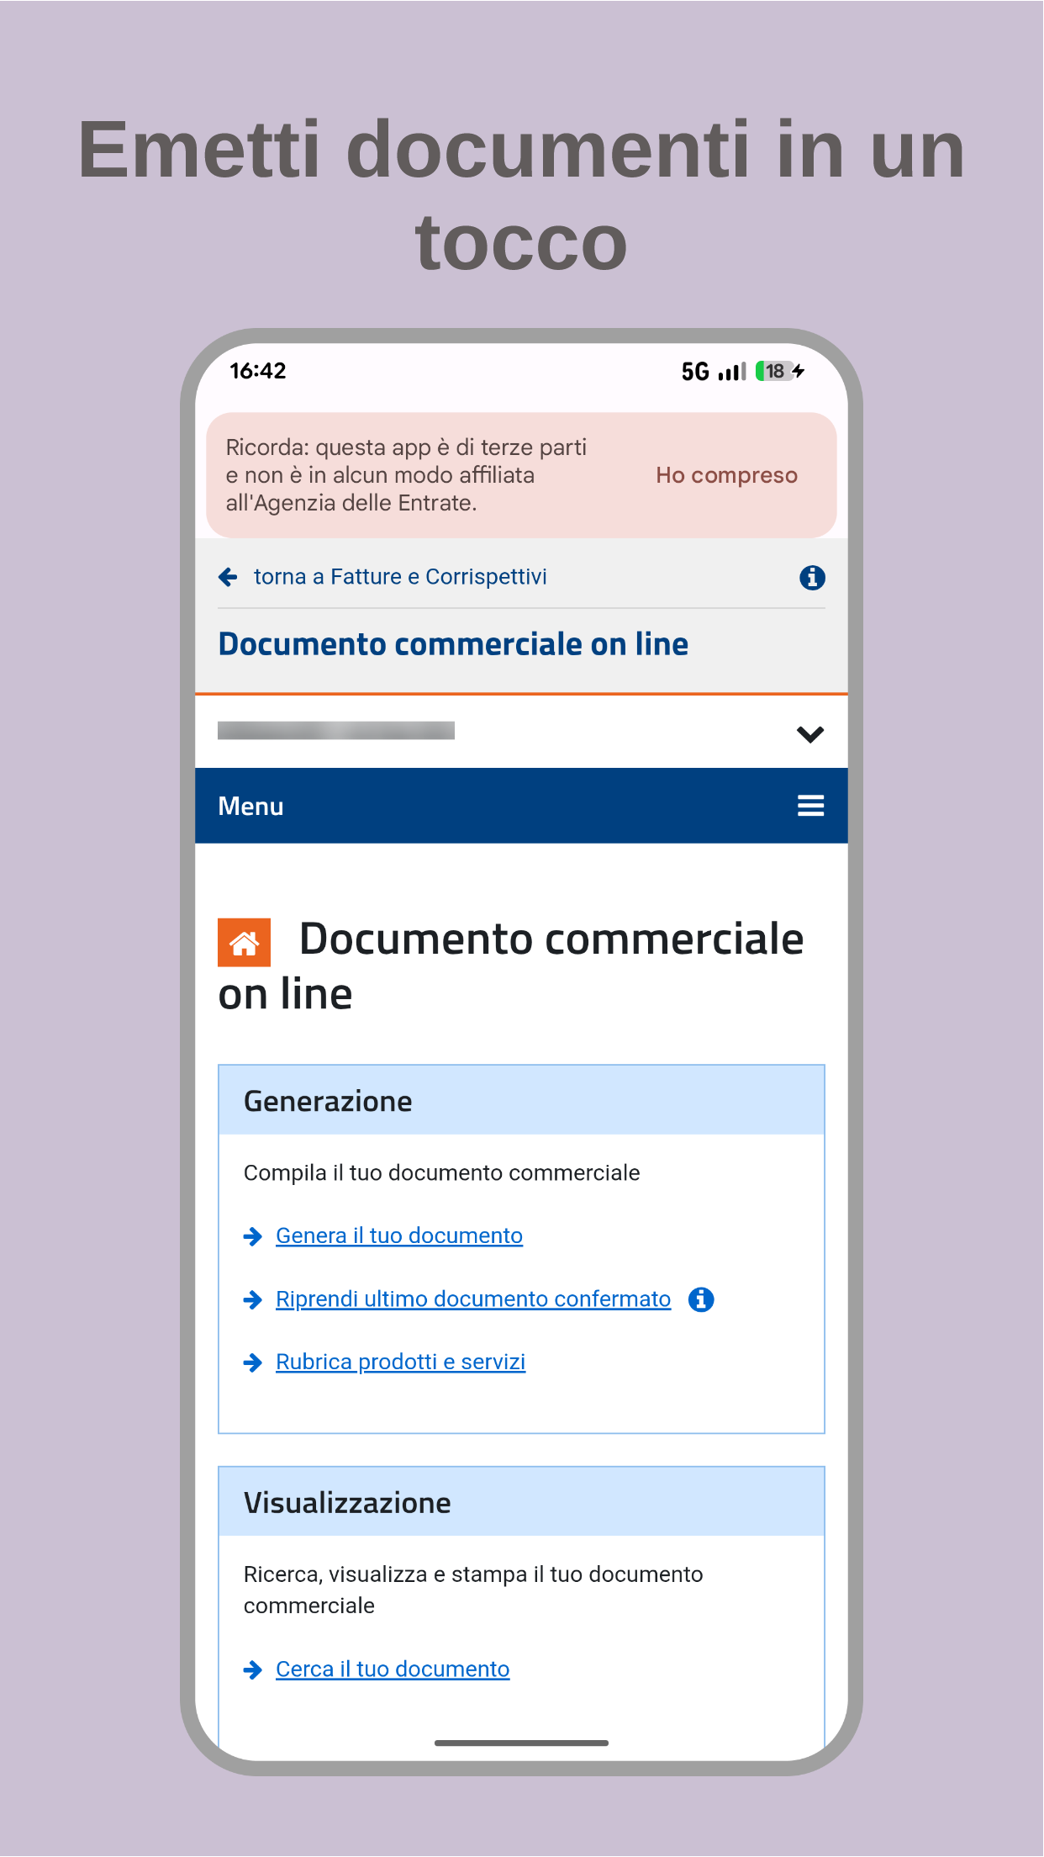Go back via torna a Fatture e Corrispettivi

400,577
